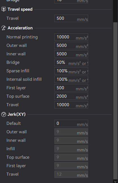Click the Travel jerk field showing 12

click(71, 174)
